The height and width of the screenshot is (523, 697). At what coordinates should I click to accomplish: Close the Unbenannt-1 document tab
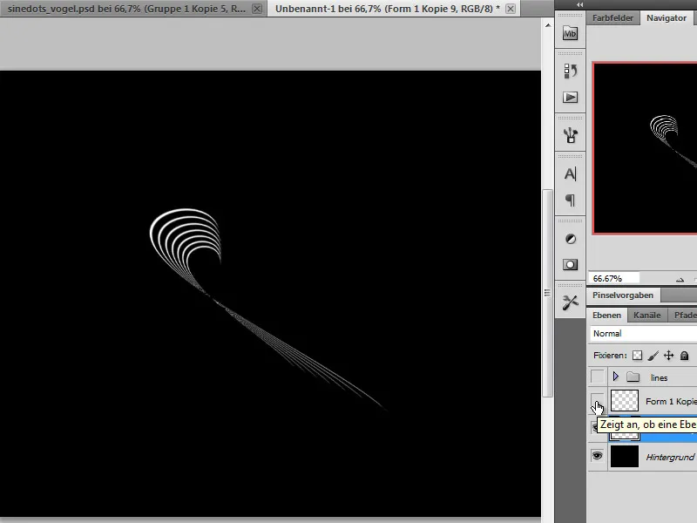point(511,9)
